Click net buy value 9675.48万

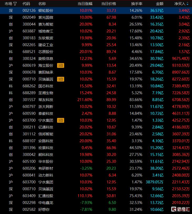tap(181, 59)
